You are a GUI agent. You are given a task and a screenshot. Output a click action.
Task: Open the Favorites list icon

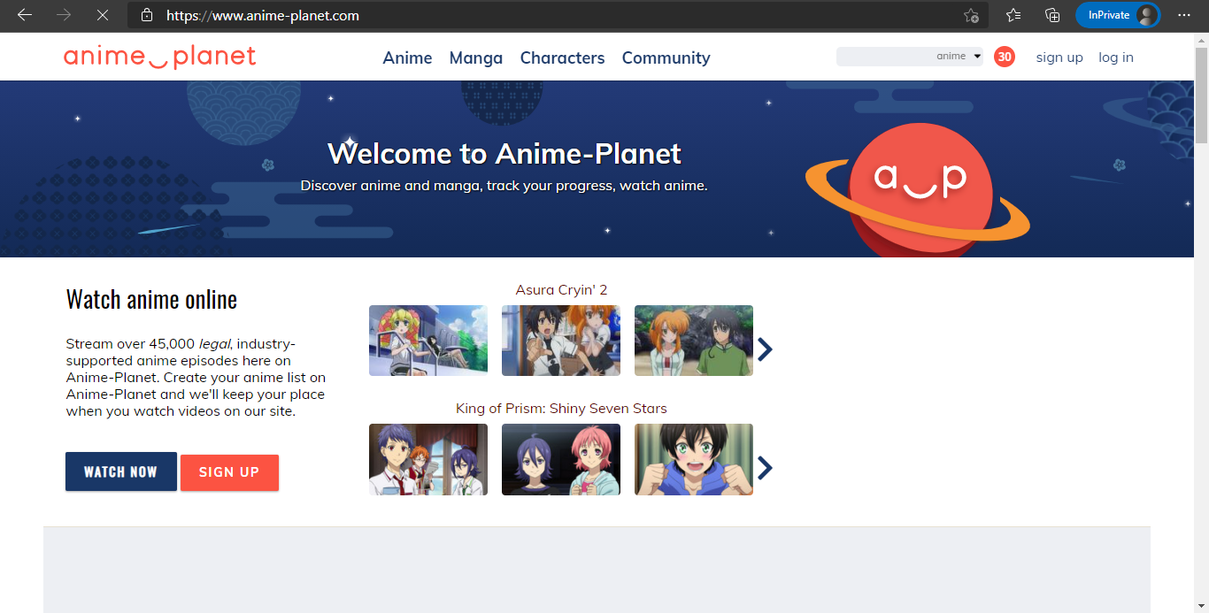coord(1013,15)
